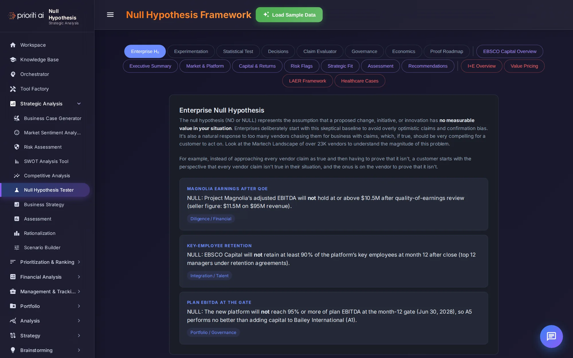Expand Management & Tracking chevron
The image size is (573, 358).
(79, 292)
